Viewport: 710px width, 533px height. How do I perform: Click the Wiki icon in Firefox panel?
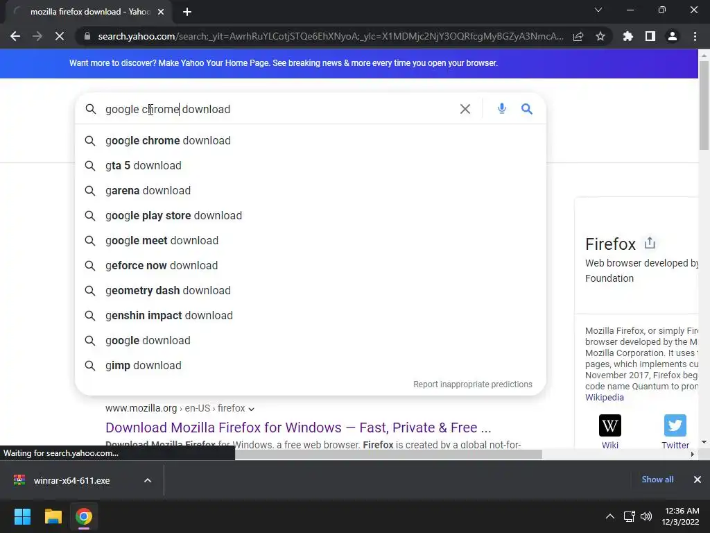[x=610, y=425]
